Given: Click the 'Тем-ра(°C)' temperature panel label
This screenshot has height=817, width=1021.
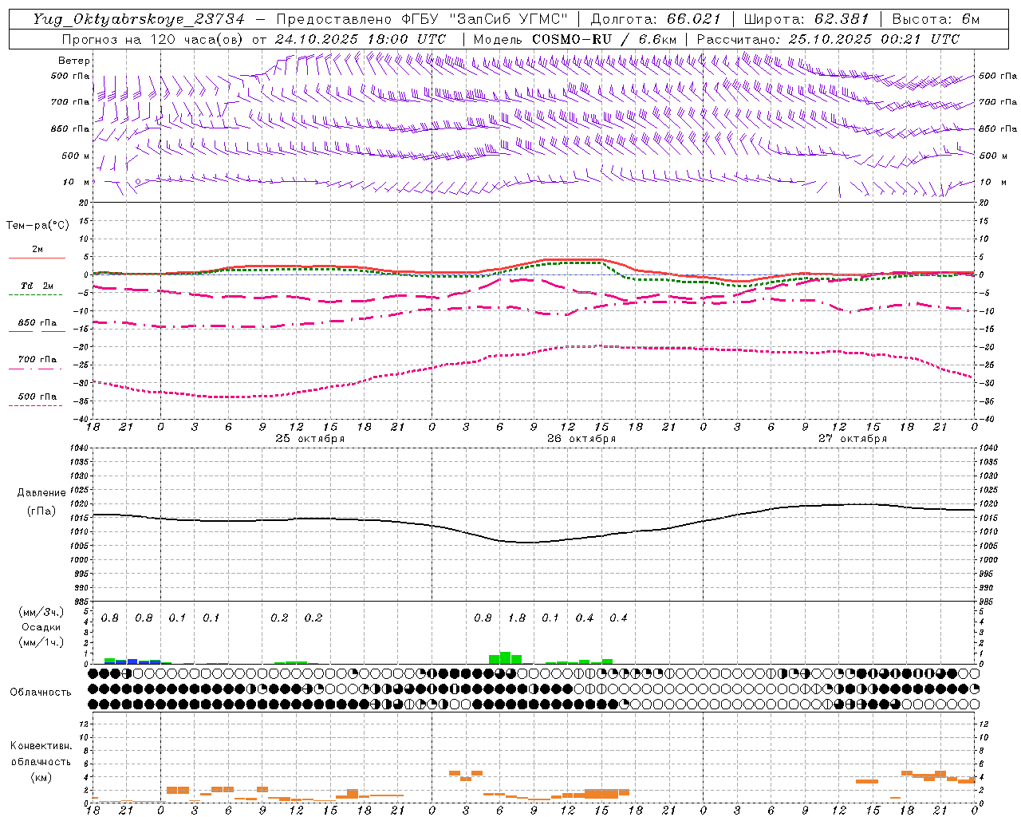Looking at the screenshot, I should pos(37,225).
